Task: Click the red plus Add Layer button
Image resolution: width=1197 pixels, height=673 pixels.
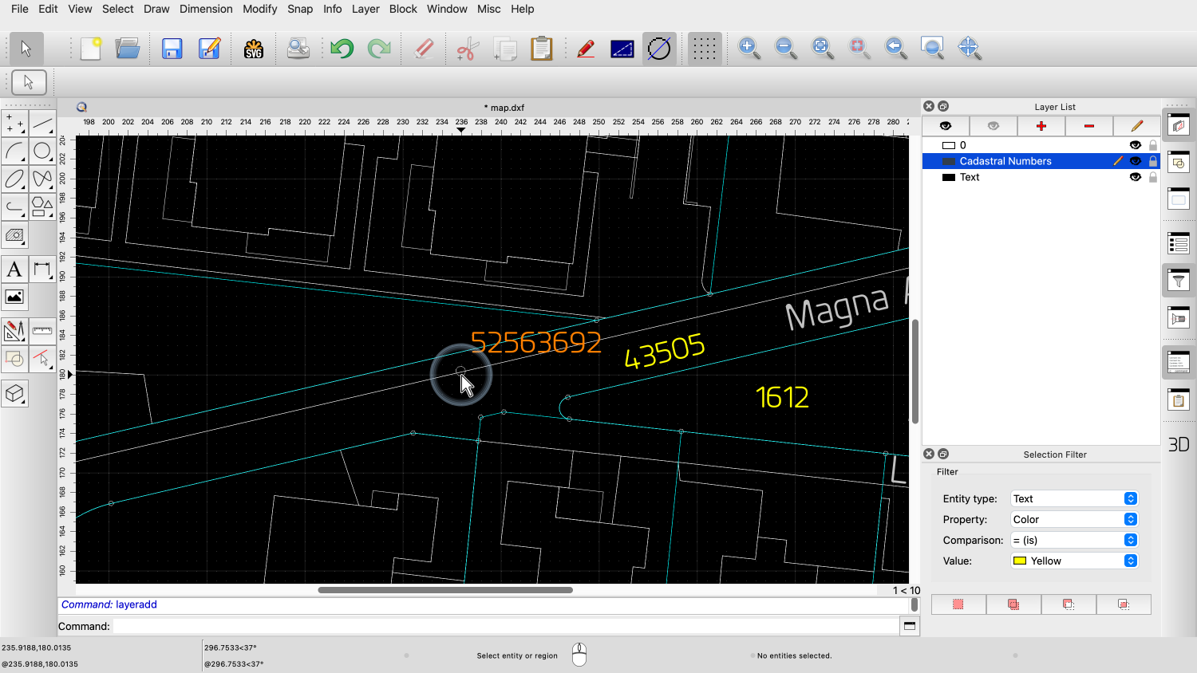Action: [x=1041, y=126]
